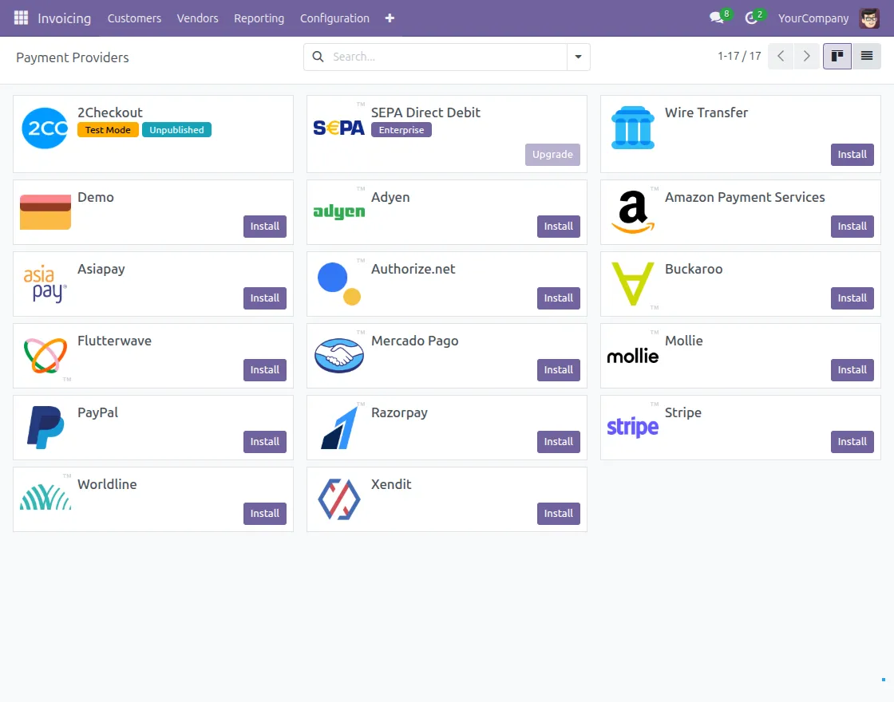Viewport: 894px width, 702px height.
Task: Upgrade the SEPA Direct Debit provider
Action: click(552, 154)
